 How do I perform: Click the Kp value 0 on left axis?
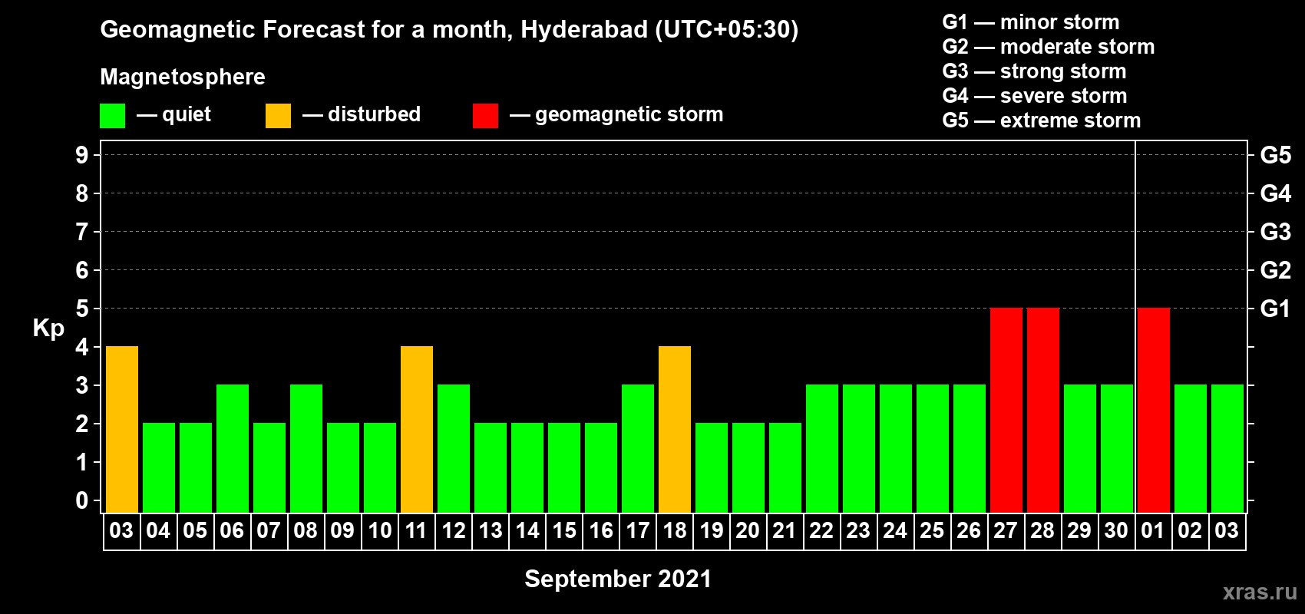coord(82,500)
